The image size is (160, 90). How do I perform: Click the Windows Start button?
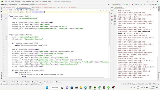47,87
